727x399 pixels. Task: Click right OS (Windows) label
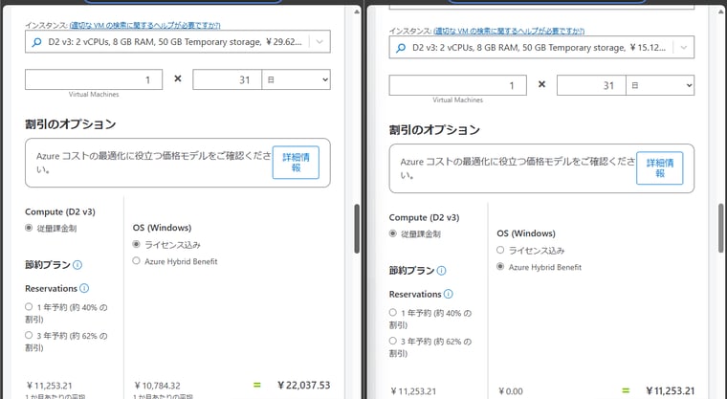click(x=526, y=233)
